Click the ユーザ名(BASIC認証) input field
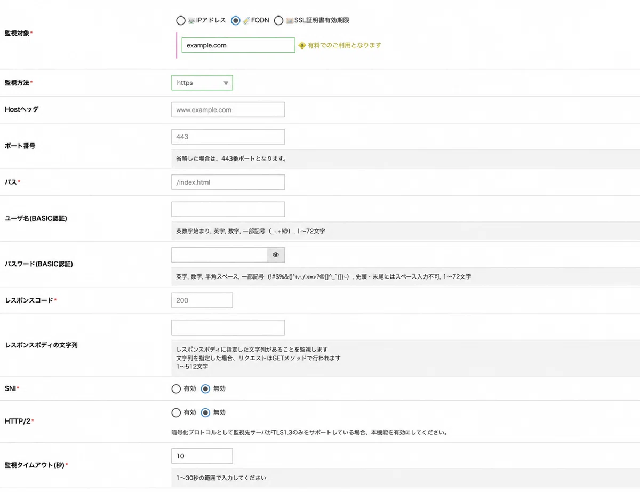This screenshot has width=640, height=492. click(x=228, y=209)
